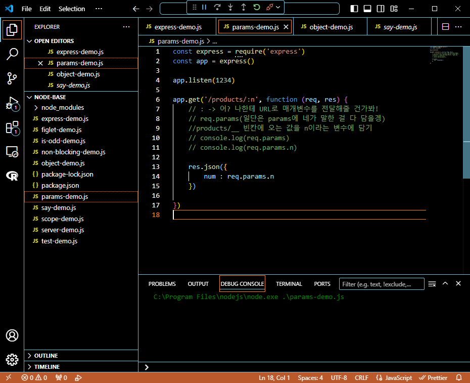Open forwarded ports status item
The width and height of the screenshot is (470, 383).
tap(61, 377)
